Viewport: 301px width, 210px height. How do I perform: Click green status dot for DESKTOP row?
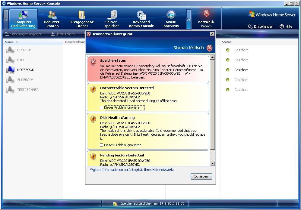point(228,50)
